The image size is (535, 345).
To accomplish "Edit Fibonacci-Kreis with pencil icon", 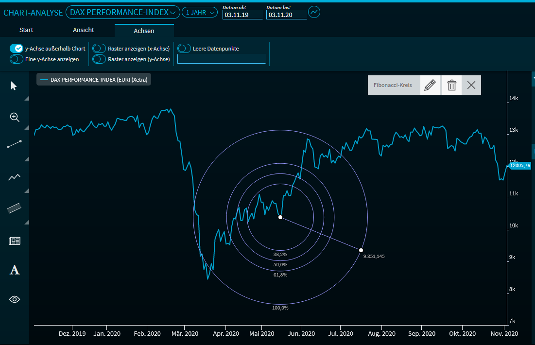I will (430, 86).
